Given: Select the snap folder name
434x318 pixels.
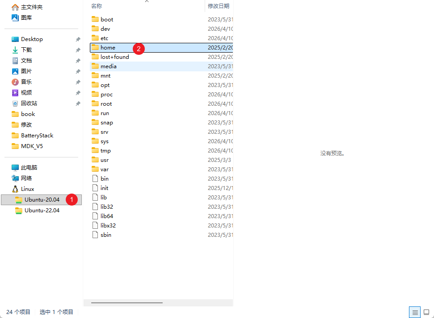Looking at the screenshot, I should coord(107,123).
